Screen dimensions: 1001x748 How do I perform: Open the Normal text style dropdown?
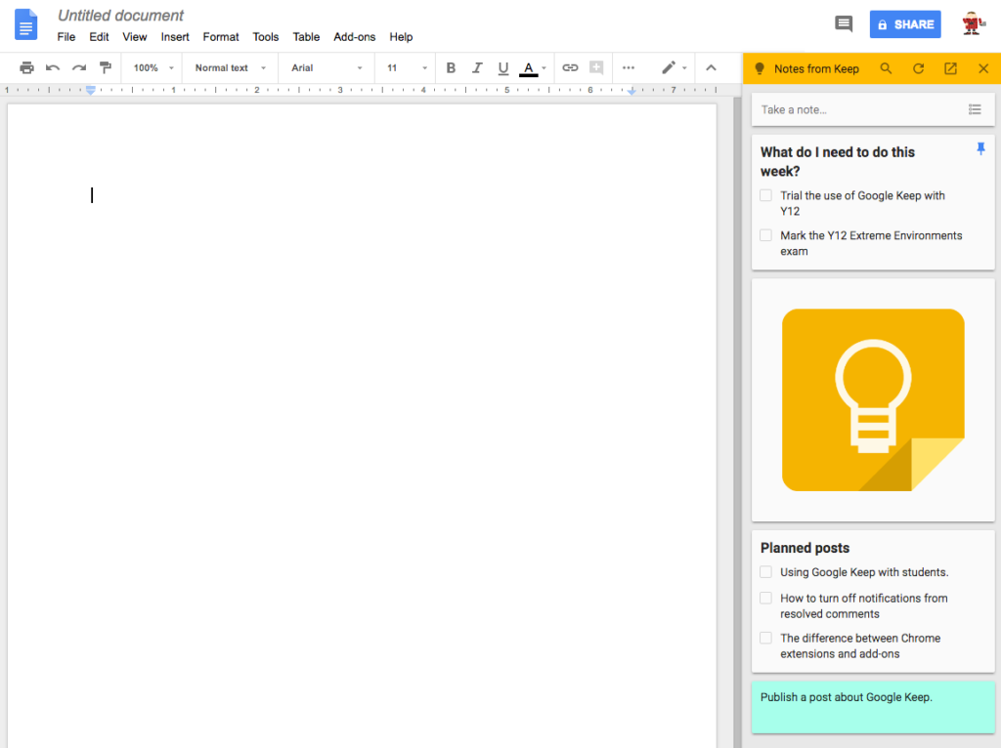pyautogui.click(x=229, y=67)
